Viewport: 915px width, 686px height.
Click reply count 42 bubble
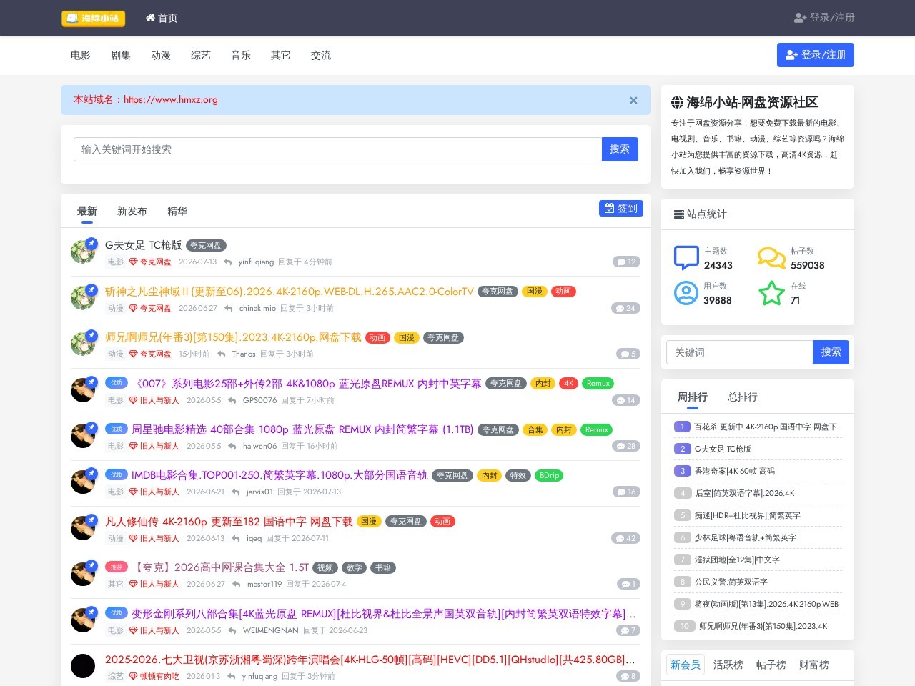pyautogui.click(x=625, y=538)
